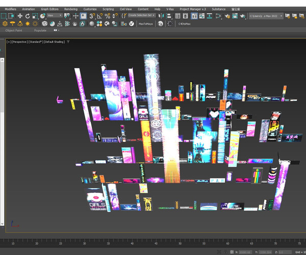Screen dimensions: 306x255
Task: Click the swirl icon next to MaxToMaya
Action: [x=161, y=24]
